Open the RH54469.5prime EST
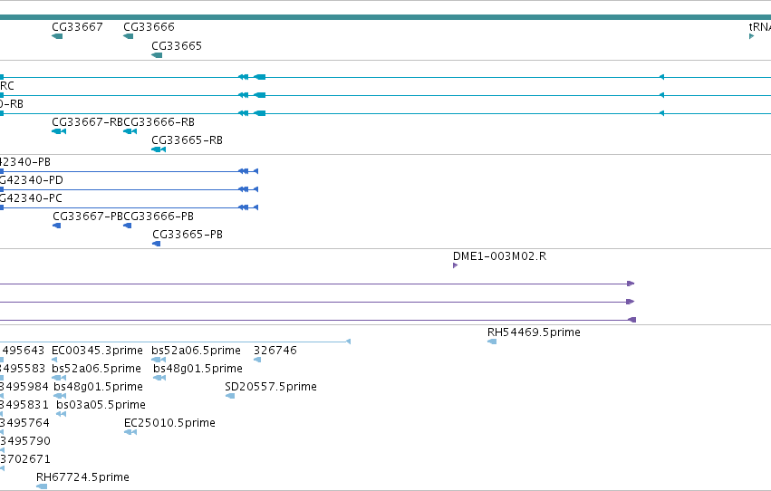The height and width of the screenshot is (491, 771). 534,332
